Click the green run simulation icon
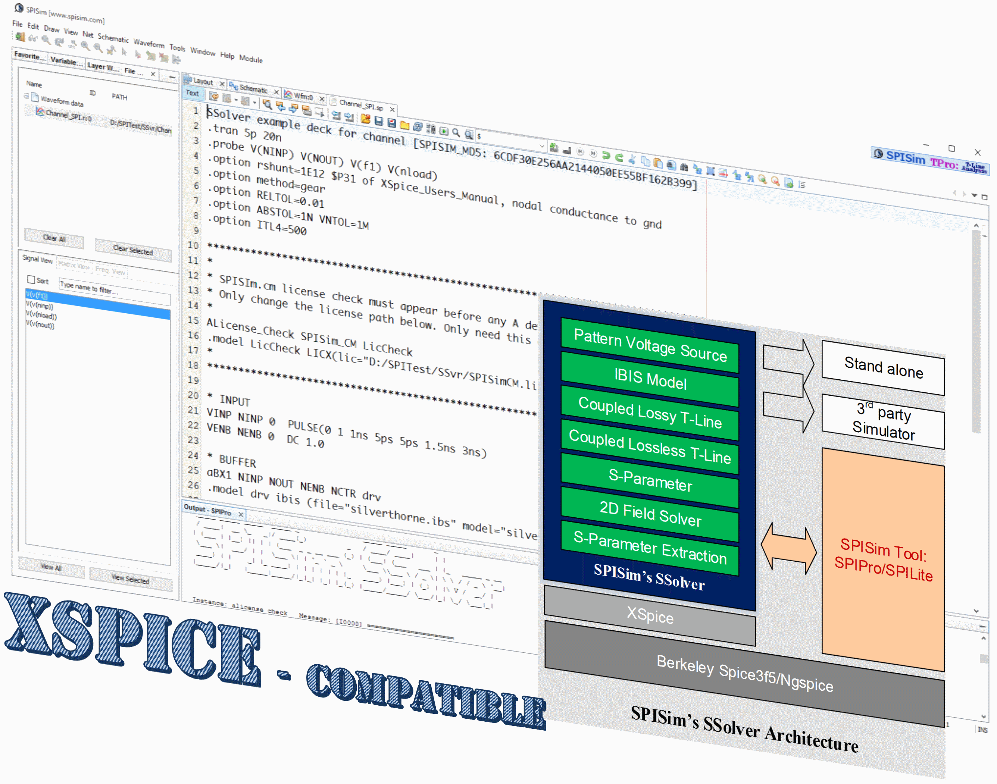Viewport: 997px width, 784px height. coord(444,131)
